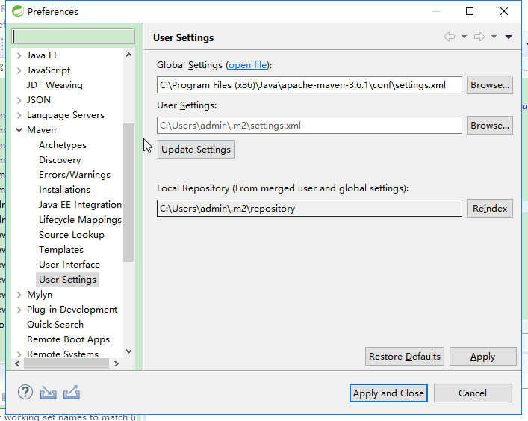Select Discovery under Maven

60,160
